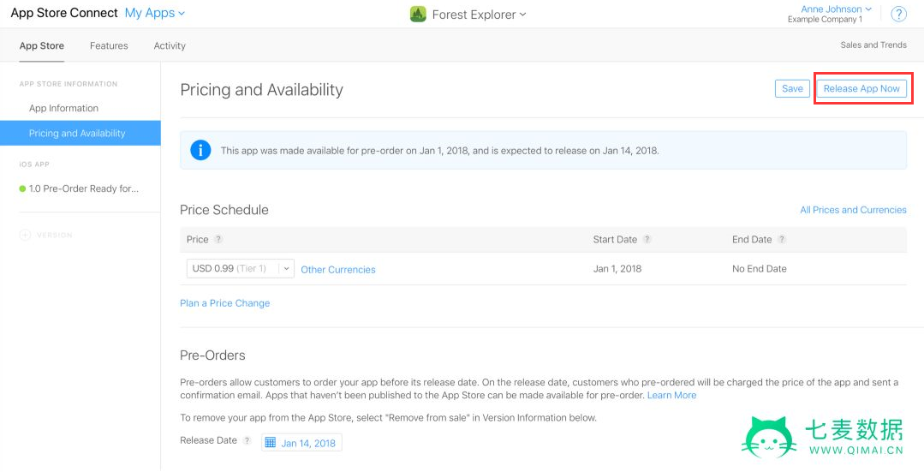Screen dimensions: 924x472
Task: Click the Pre-Orders heading
Action: click(212, 355)
